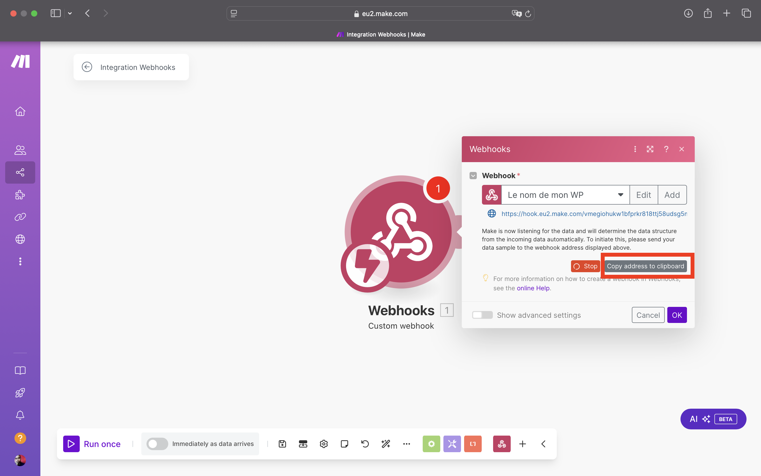
Task: Click the Auto-align magic wand icon
Action: 386,444
